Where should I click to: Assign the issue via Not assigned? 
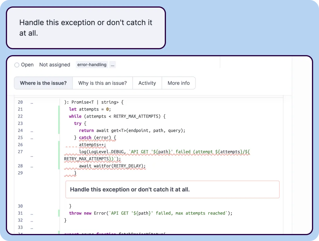coord(55,65)
